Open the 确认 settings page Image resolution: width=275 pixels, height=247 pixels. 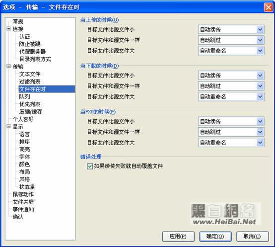(x=18, y=217)
